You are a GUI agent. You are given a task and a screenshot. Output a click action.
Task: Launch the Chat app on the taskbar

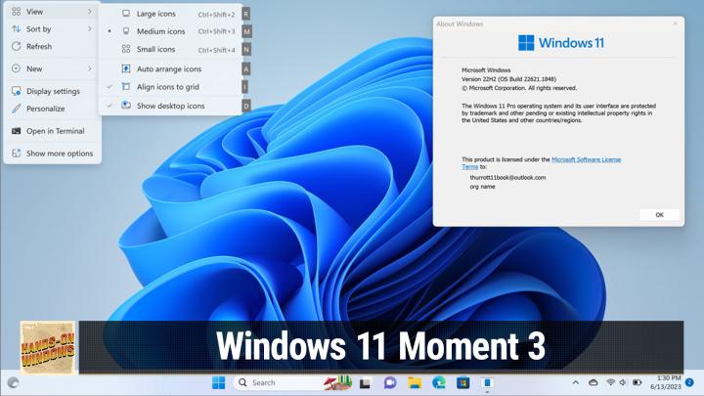click(x=390, y=383)
